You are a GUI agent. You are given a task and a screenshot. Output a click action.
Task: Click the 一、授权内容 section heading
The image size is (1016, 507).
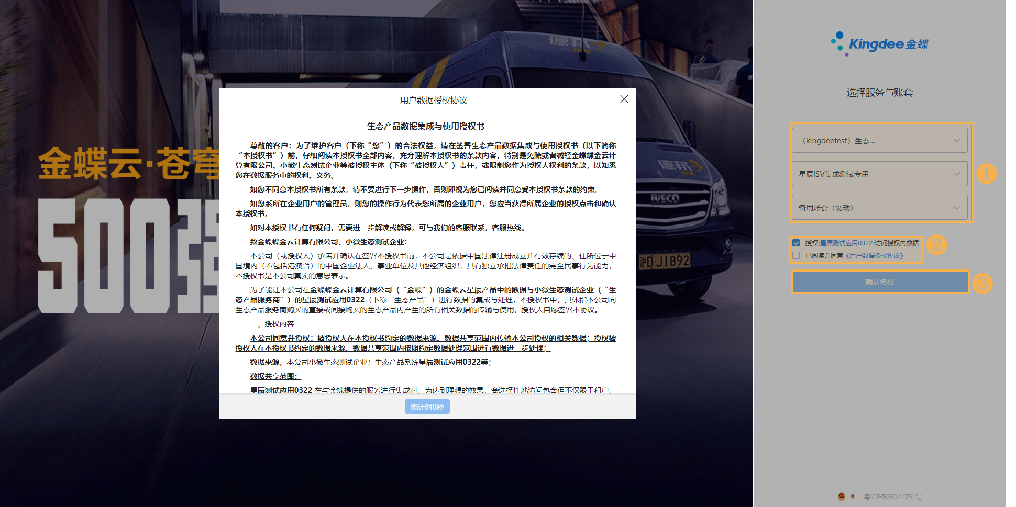(x=272, y=324)
